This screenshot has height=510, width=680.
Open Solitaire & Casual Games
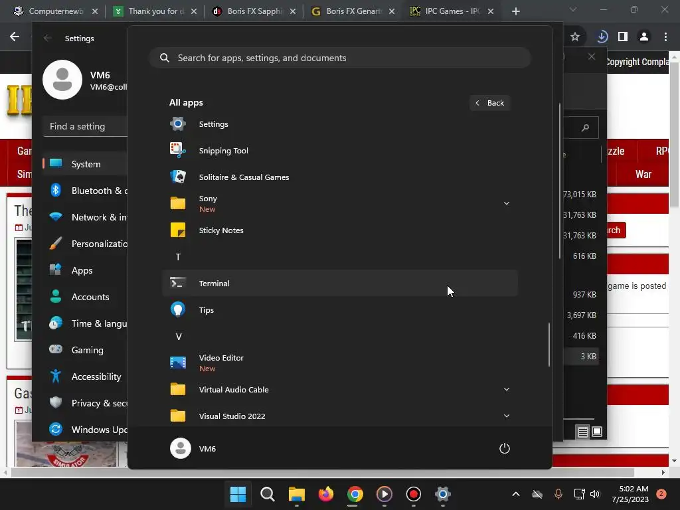click(x=339, y=177)
